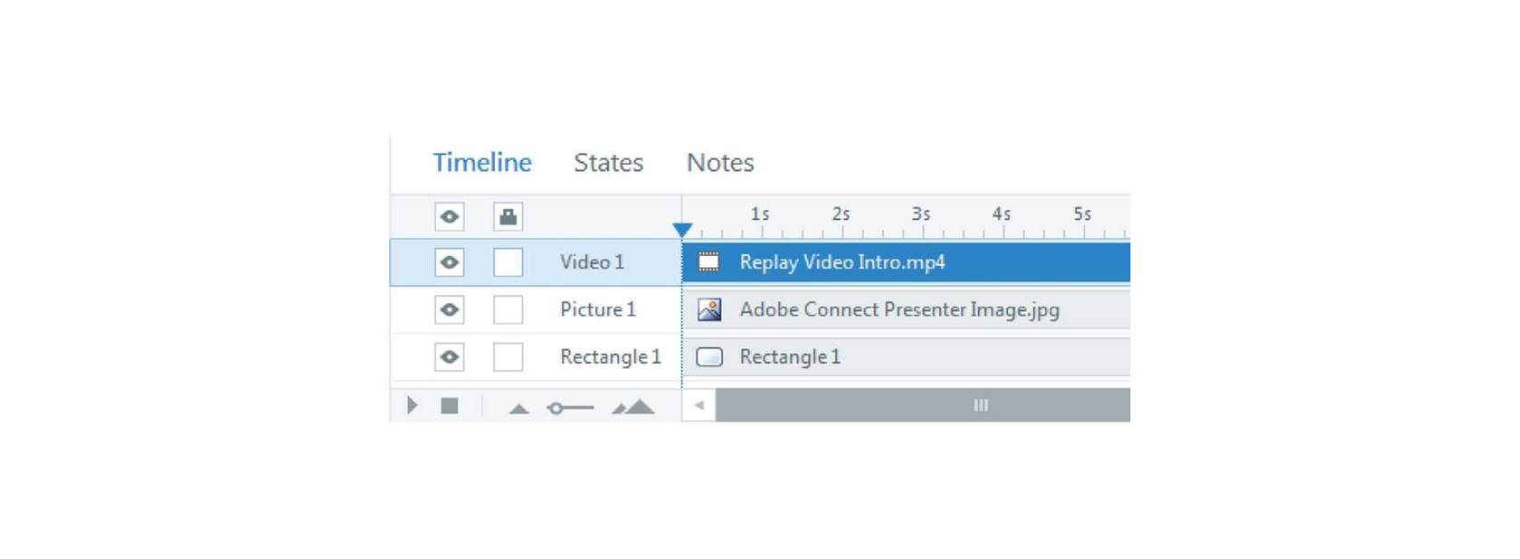Hide the Picture 1 layer
The height and width of the screenshot is (559, 1520).
point(449,309)
